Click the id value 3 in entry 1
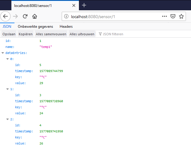This screenshot has width=191, height=152. click(40, 95)
